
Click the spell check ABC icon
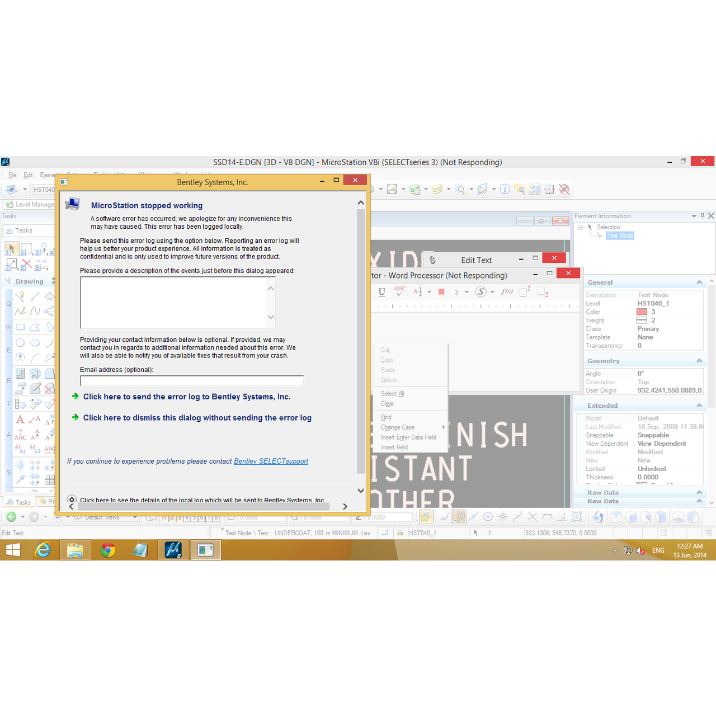tap(400, 291)
